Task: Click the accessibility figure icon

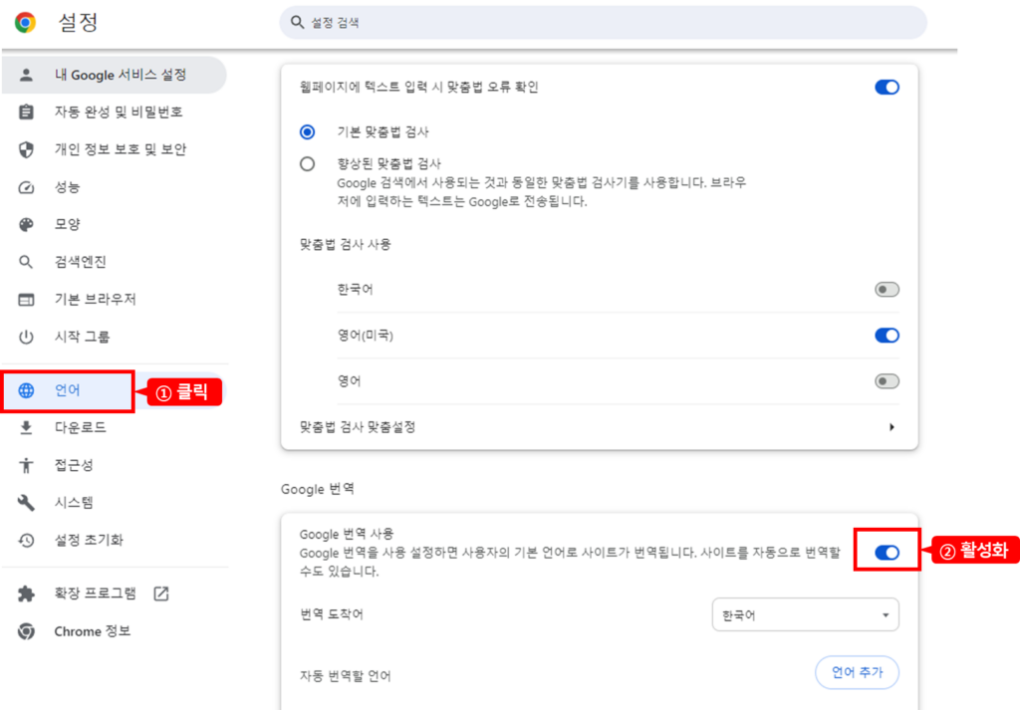Action: coord(27,465)
